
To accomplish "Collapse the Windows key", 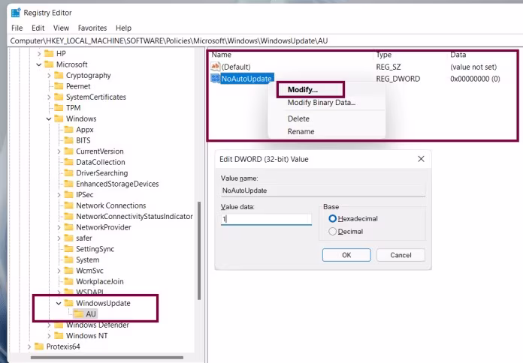I will [49, 119].
